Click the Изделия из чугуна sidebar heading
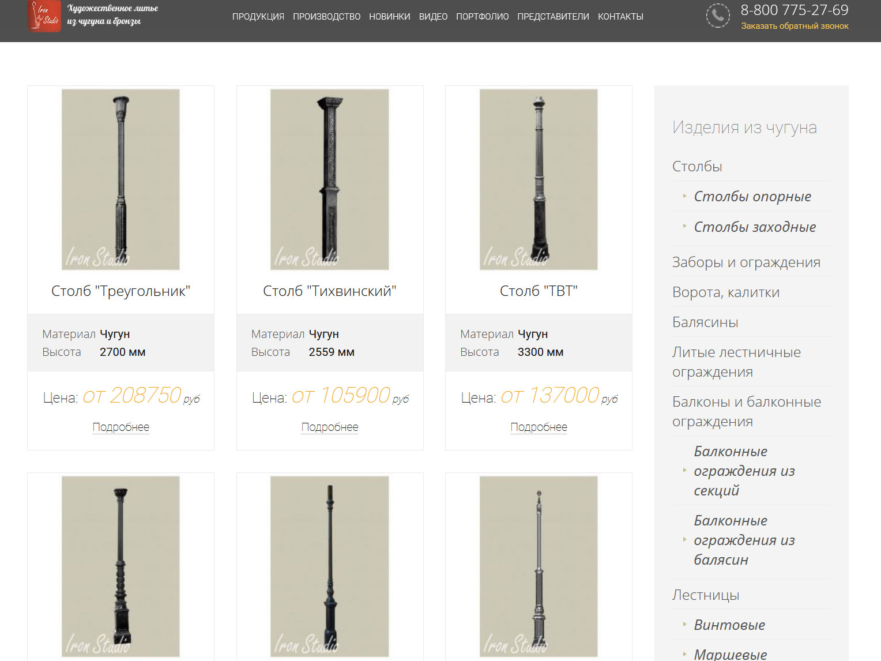 (x=744, y=127)
